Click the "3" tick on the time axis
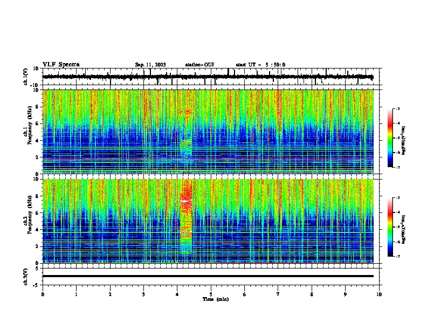This screenshot has height=330, width=427. (x=143, y=294)
